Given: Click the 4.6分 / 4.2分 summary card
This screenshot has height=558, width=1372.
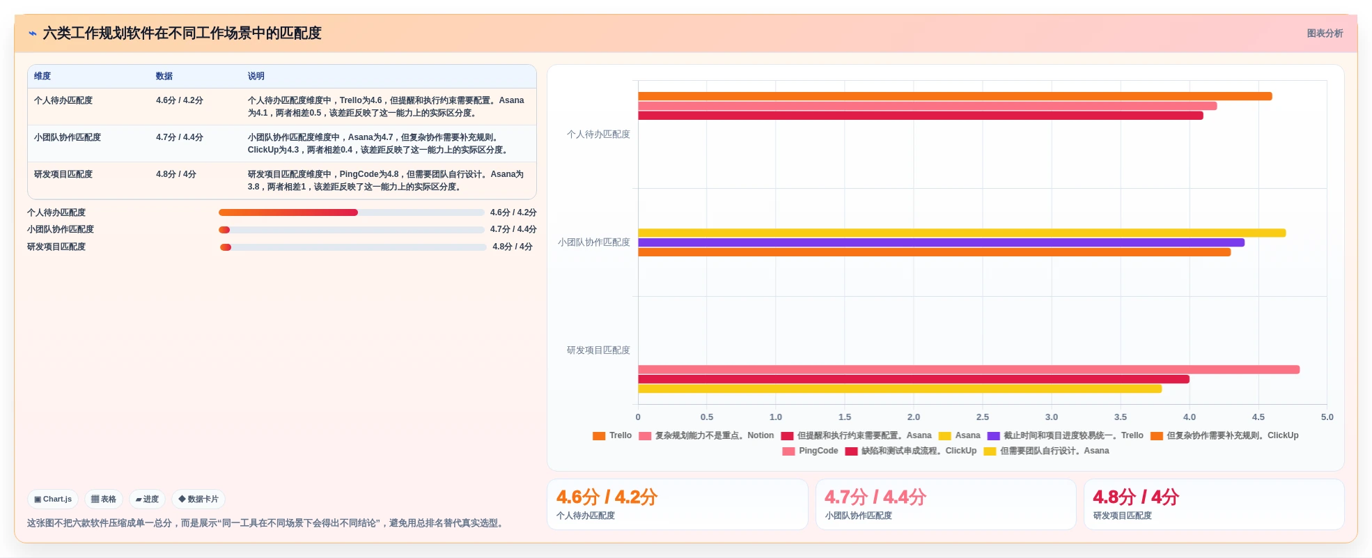Looking at the screenshot, I should (x=678, y=504).
